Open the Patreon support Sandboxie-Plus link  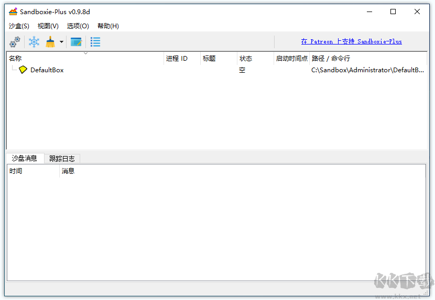(x=351, y=41)
